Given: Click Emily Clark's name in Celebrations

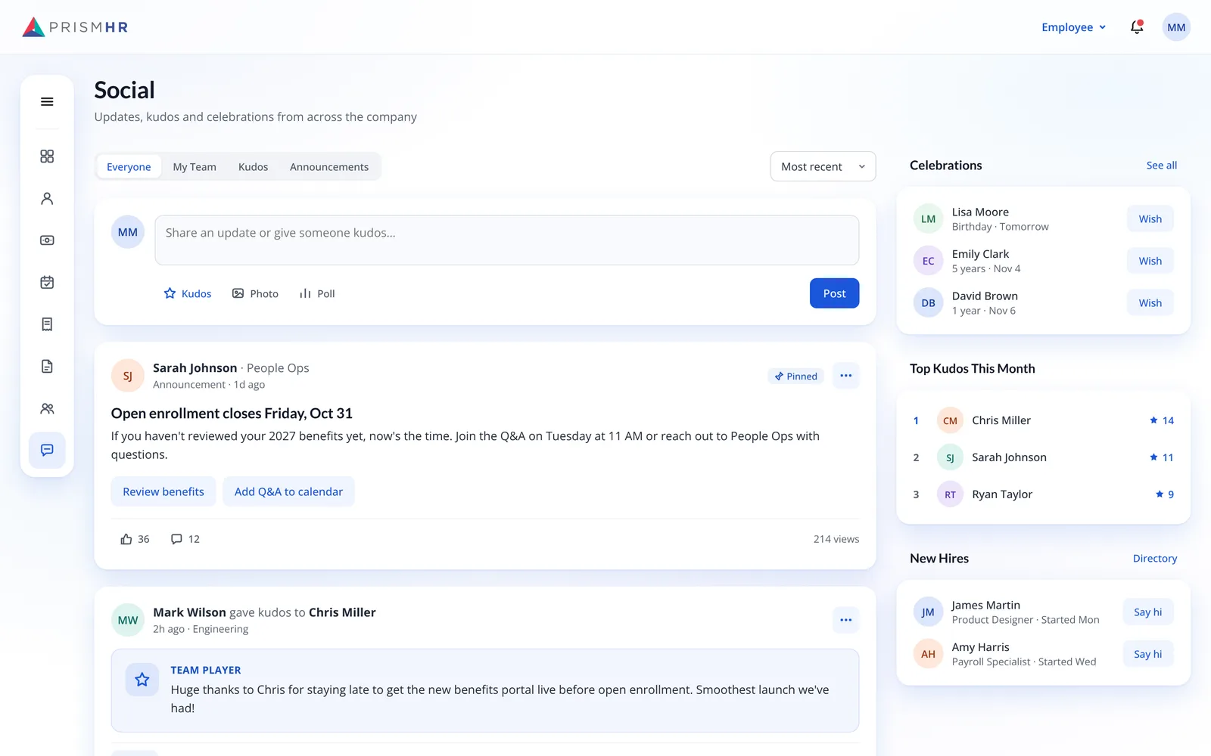Looking at the screenshot, I should (980, 254).
